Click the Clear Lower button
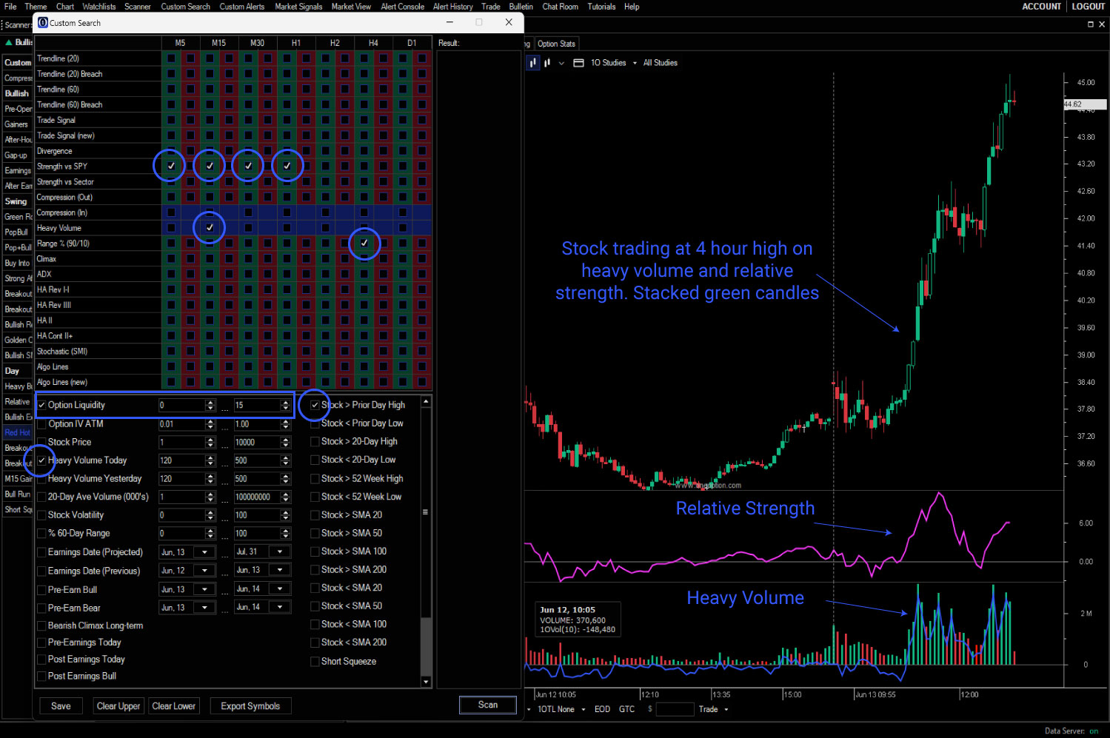1110x738 pixels. pos(173,705)
